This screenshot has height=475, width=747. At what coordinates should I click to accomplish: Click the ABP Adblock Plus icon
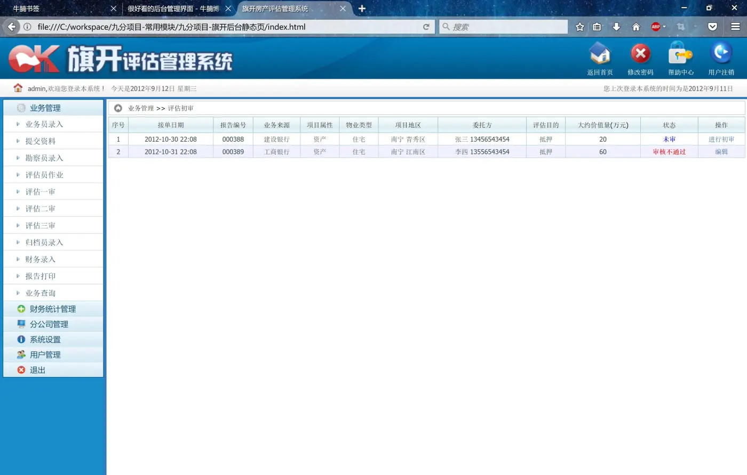(656, 27)
